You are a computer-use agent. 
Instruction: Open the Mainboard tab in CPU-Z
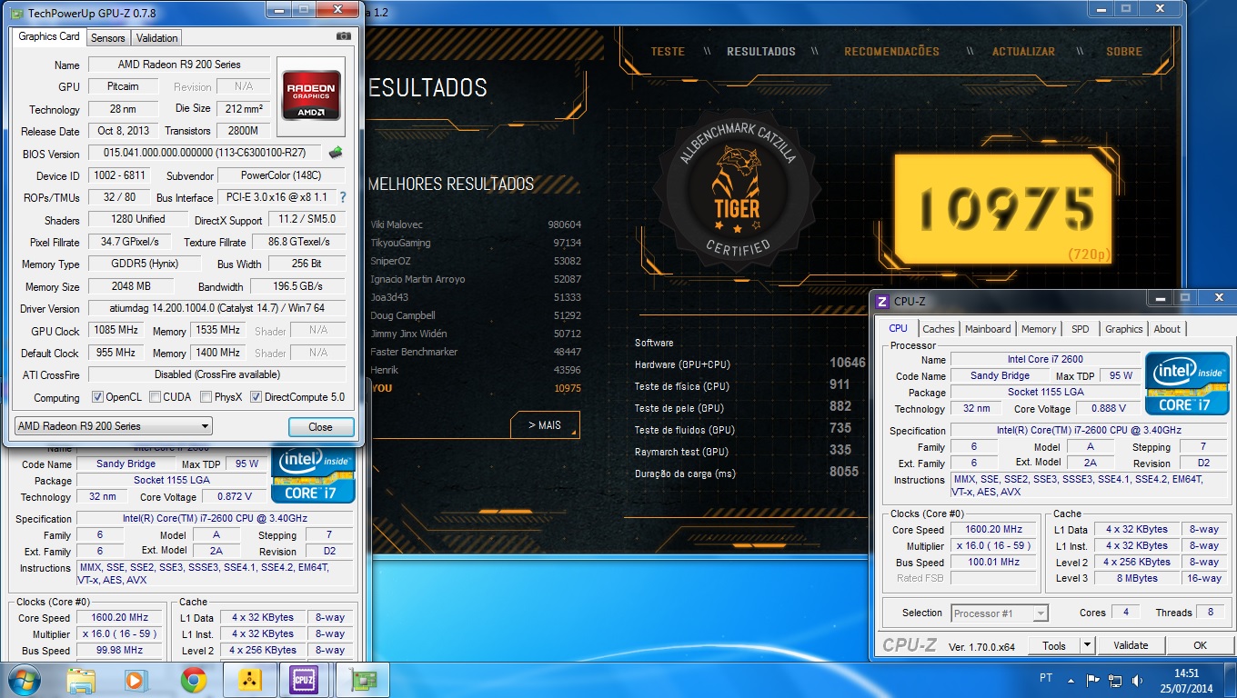pos(988,329)
